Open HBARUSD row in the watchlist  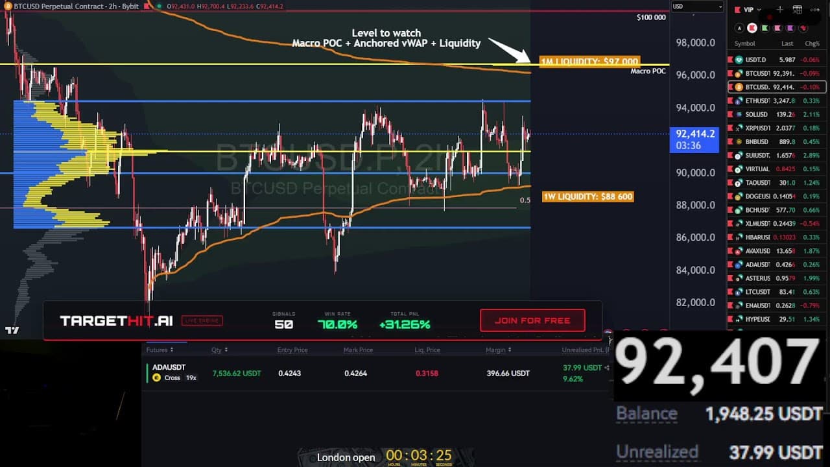(777, 237)
